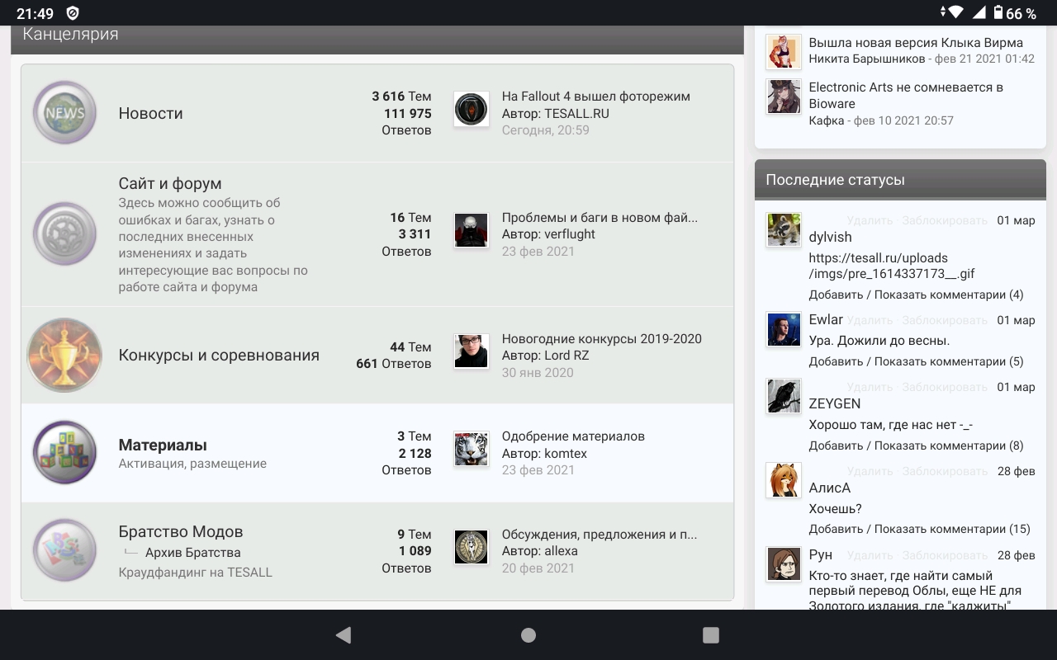Open topic На Fallout 4 вышел фоторежим

point(596,97)
